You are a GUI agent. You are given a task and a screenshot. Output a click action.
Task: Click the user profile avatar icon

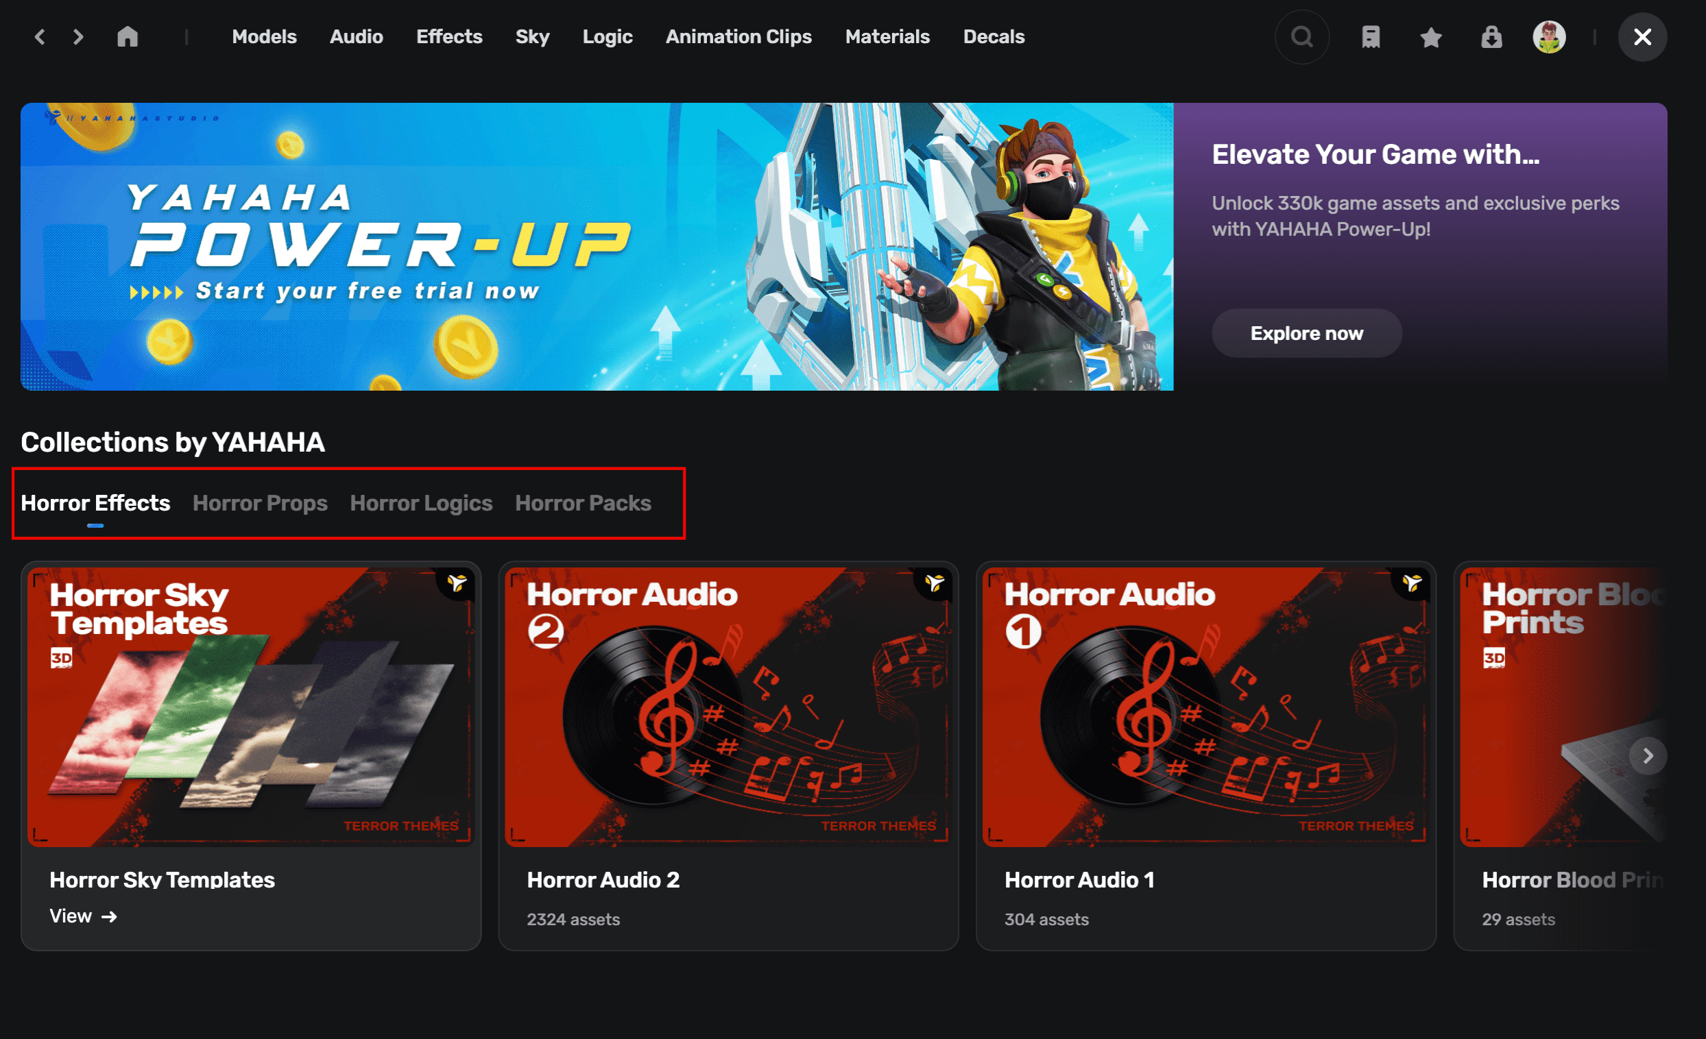pyautogui.click(x=1549, y=36)
